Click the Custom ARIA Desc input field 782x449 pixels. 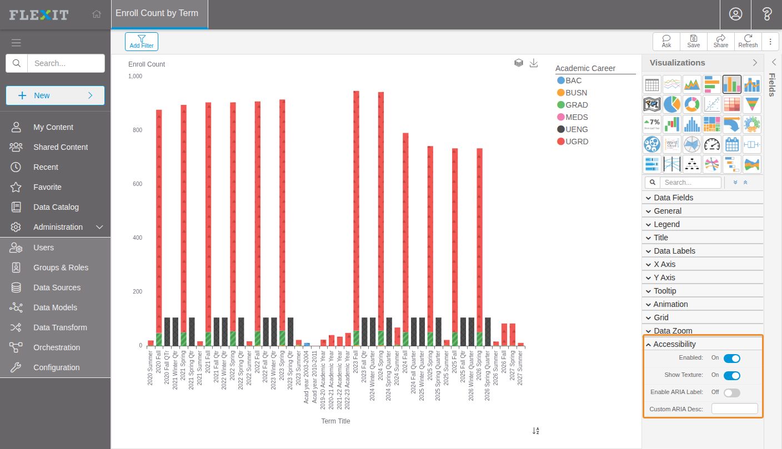[735, 409]
